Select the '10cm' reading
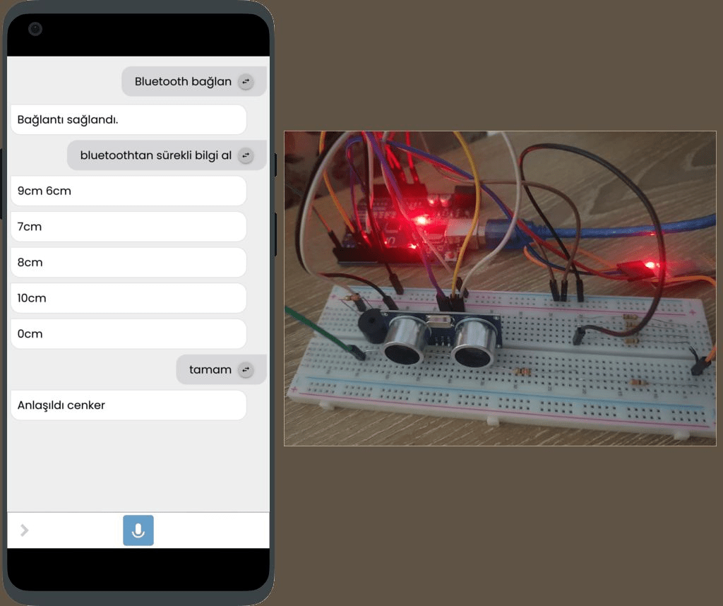 (x=129, y=298)
